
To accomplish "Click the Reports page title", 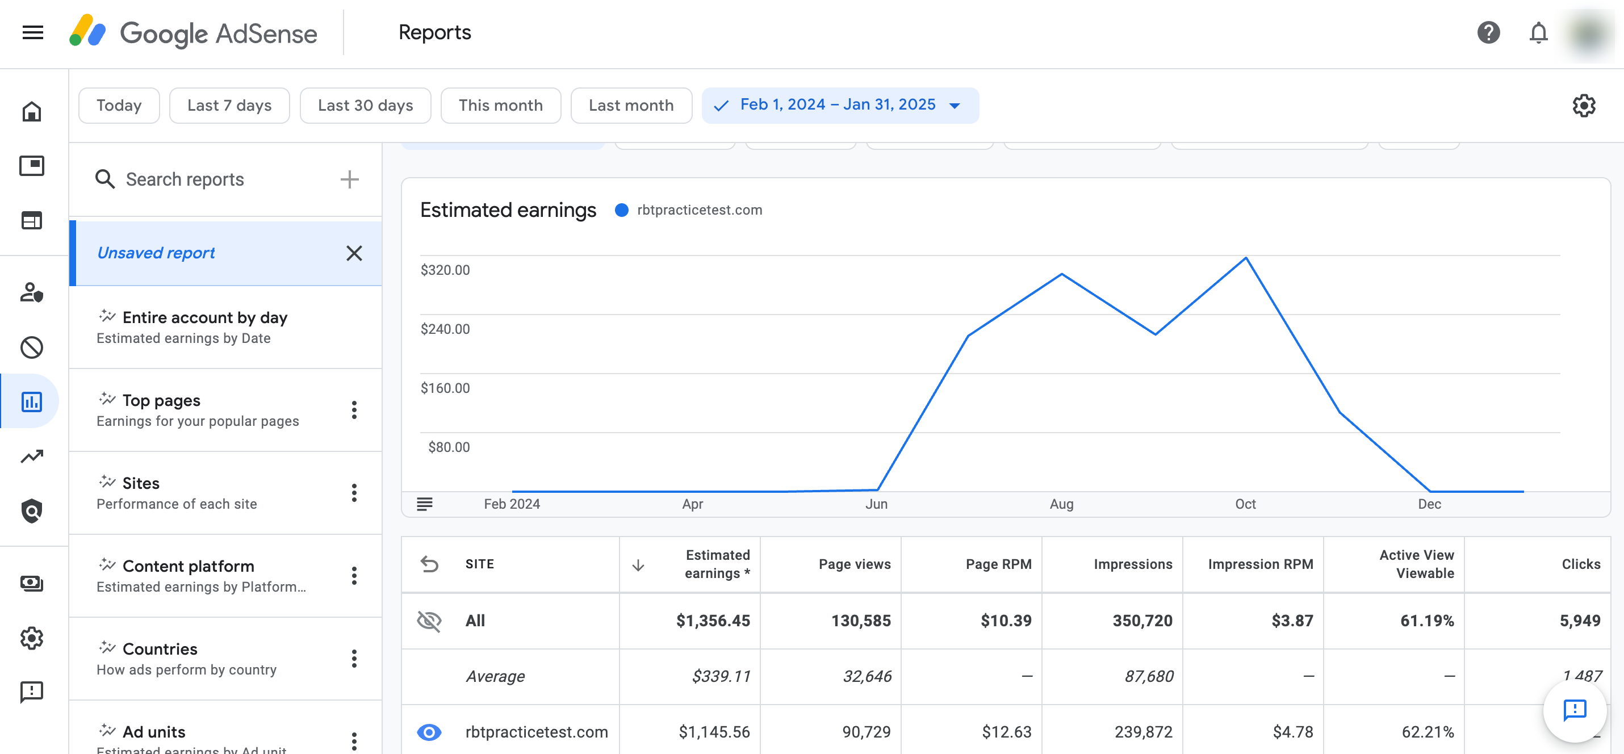I will (x=434, y=33).
